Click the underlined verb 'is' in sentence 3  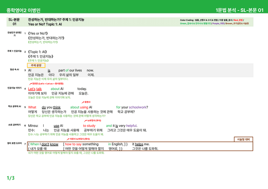(x=49, y=70)
